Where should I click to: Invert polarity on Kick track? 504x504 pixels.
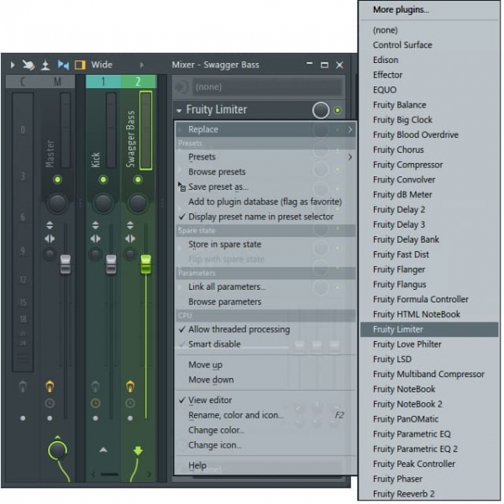point(96,225)
